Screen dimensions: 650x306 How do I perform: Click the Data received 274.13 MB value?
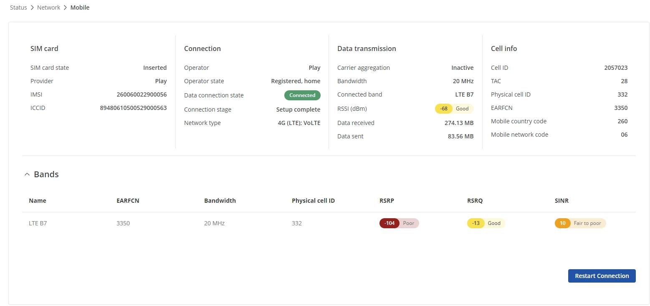[459, 123]
